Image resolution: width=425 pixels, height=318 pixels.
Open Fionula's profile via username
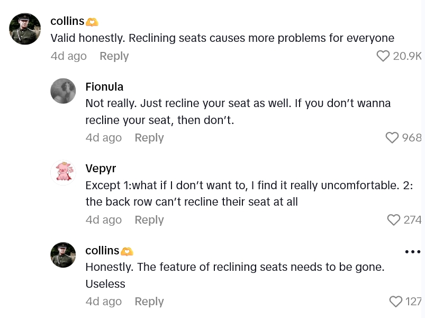coord(104,86)
